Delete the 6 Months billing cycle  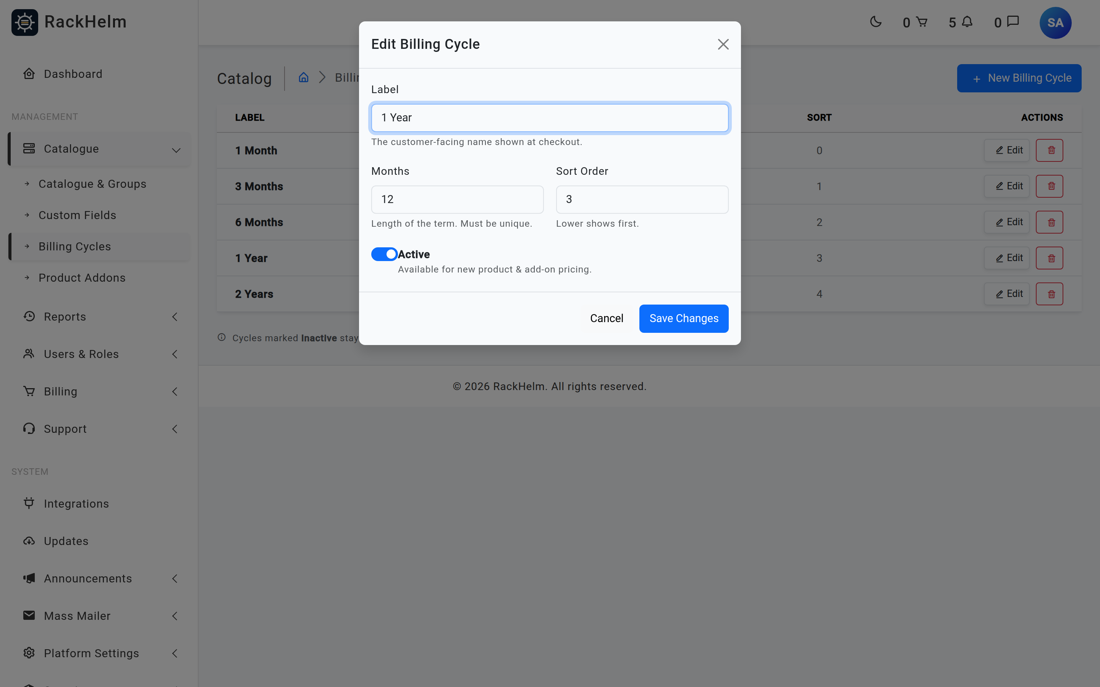point(1049,222)
